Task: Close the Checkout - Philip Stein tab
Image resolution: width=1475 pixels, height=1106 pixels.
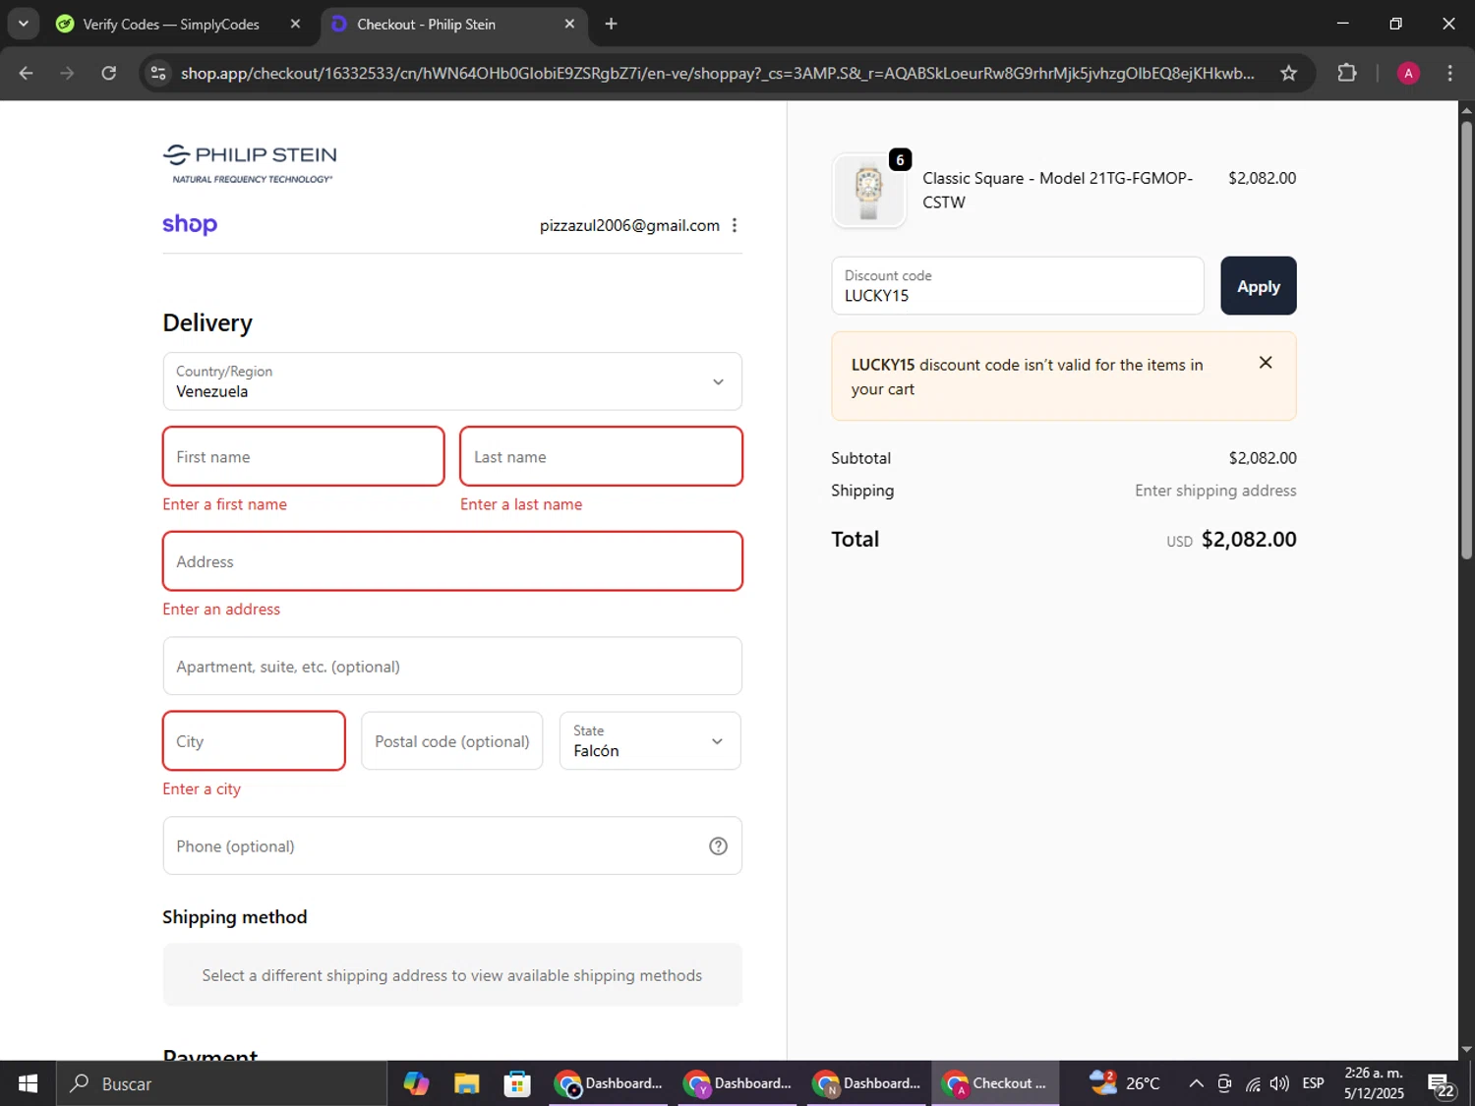Action: [x=569, y=24]
